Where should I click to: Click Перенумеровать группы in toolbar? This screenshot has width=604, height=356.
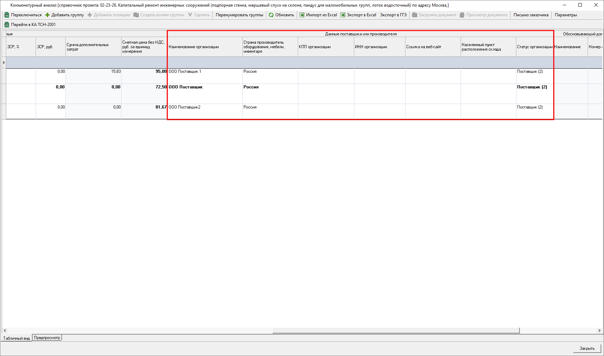[x=239, y=15]
